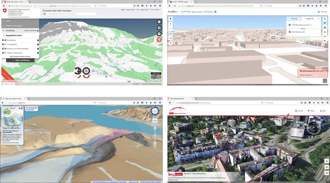Open ArcGIS dropdown menu
This screenshot has width=330, height=183.
point(173,12)
